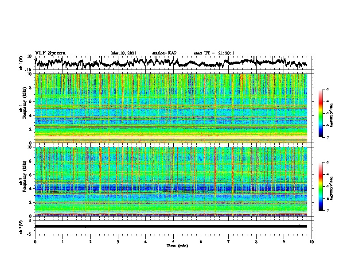Click the ch.1 spectrogram color scale bar

(x=320, y=113)
